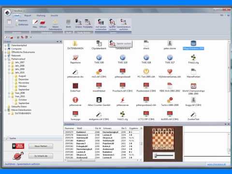Viewport: 232px width, 174px height.
Task: Click the Zu Schach.de button
Action: tap(41, 156)
